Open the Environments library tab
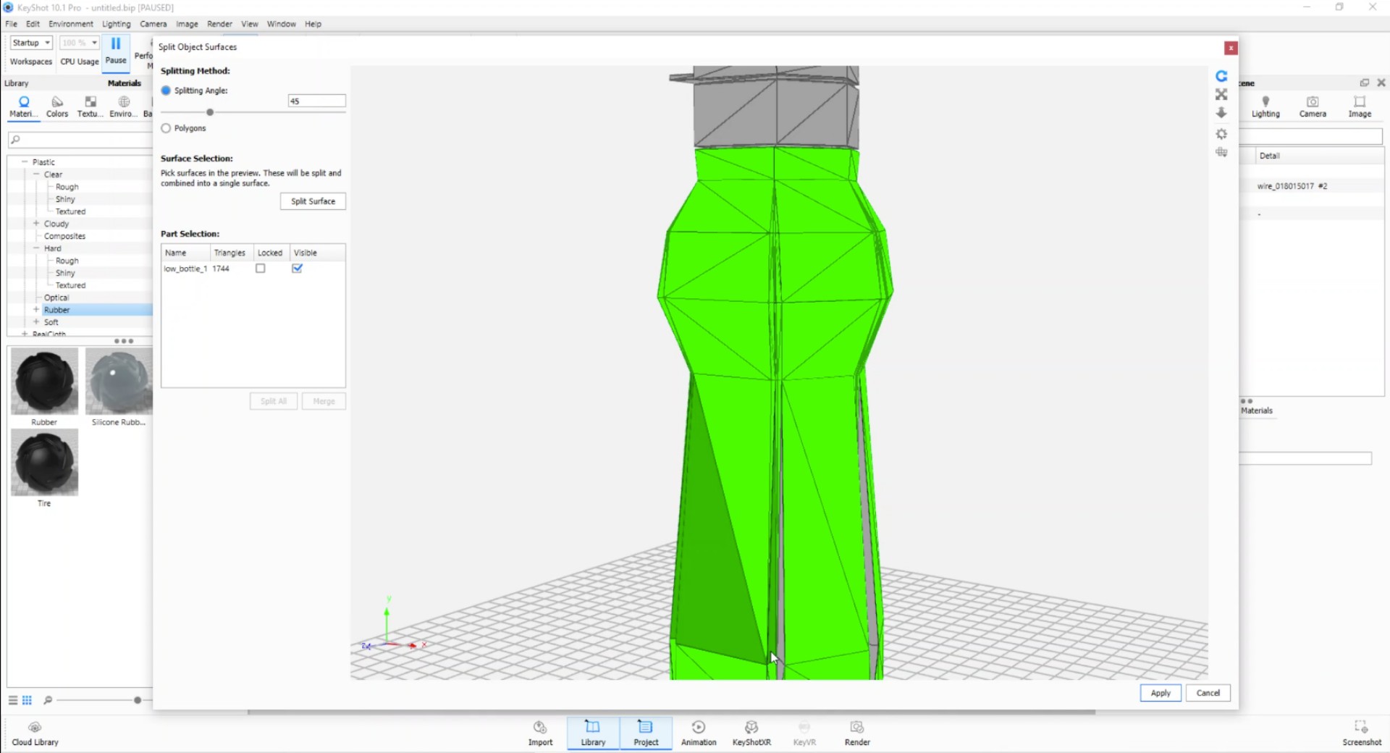1390x753 pixels. [x=122, y=105]
